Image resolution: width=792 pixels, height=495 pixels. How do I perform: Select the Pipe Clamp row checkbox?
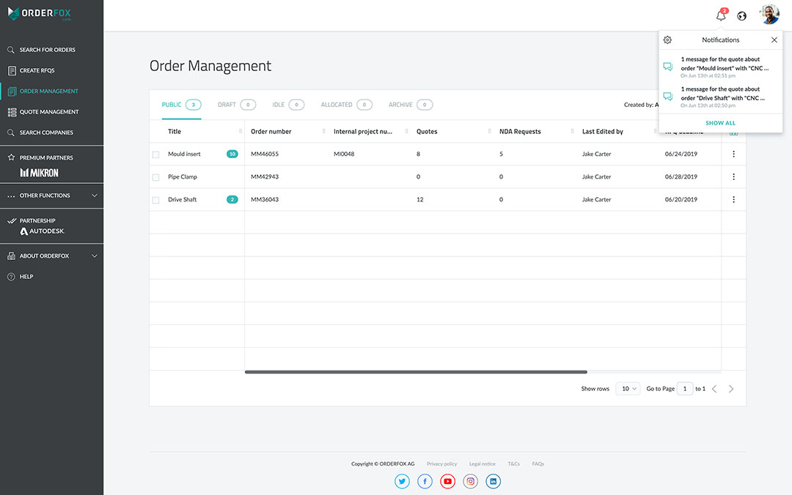(x=155, y=177)
